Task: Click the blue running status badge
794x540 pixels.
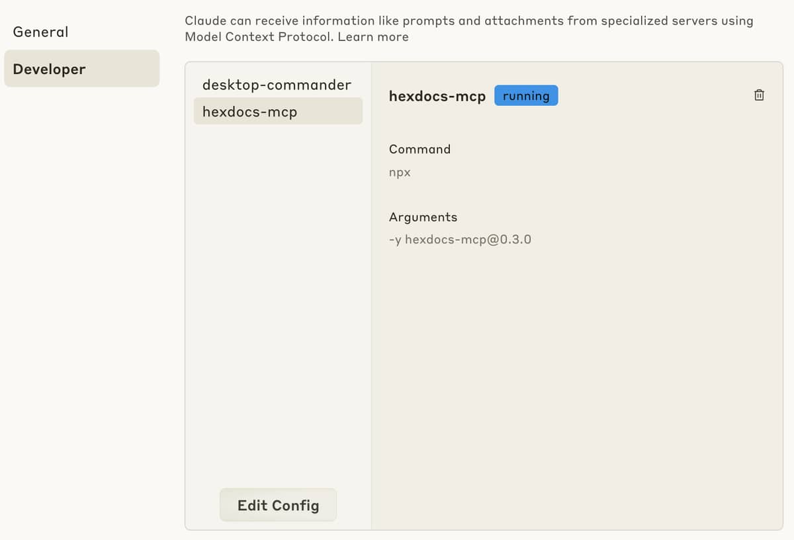Action: coord(526,96)
